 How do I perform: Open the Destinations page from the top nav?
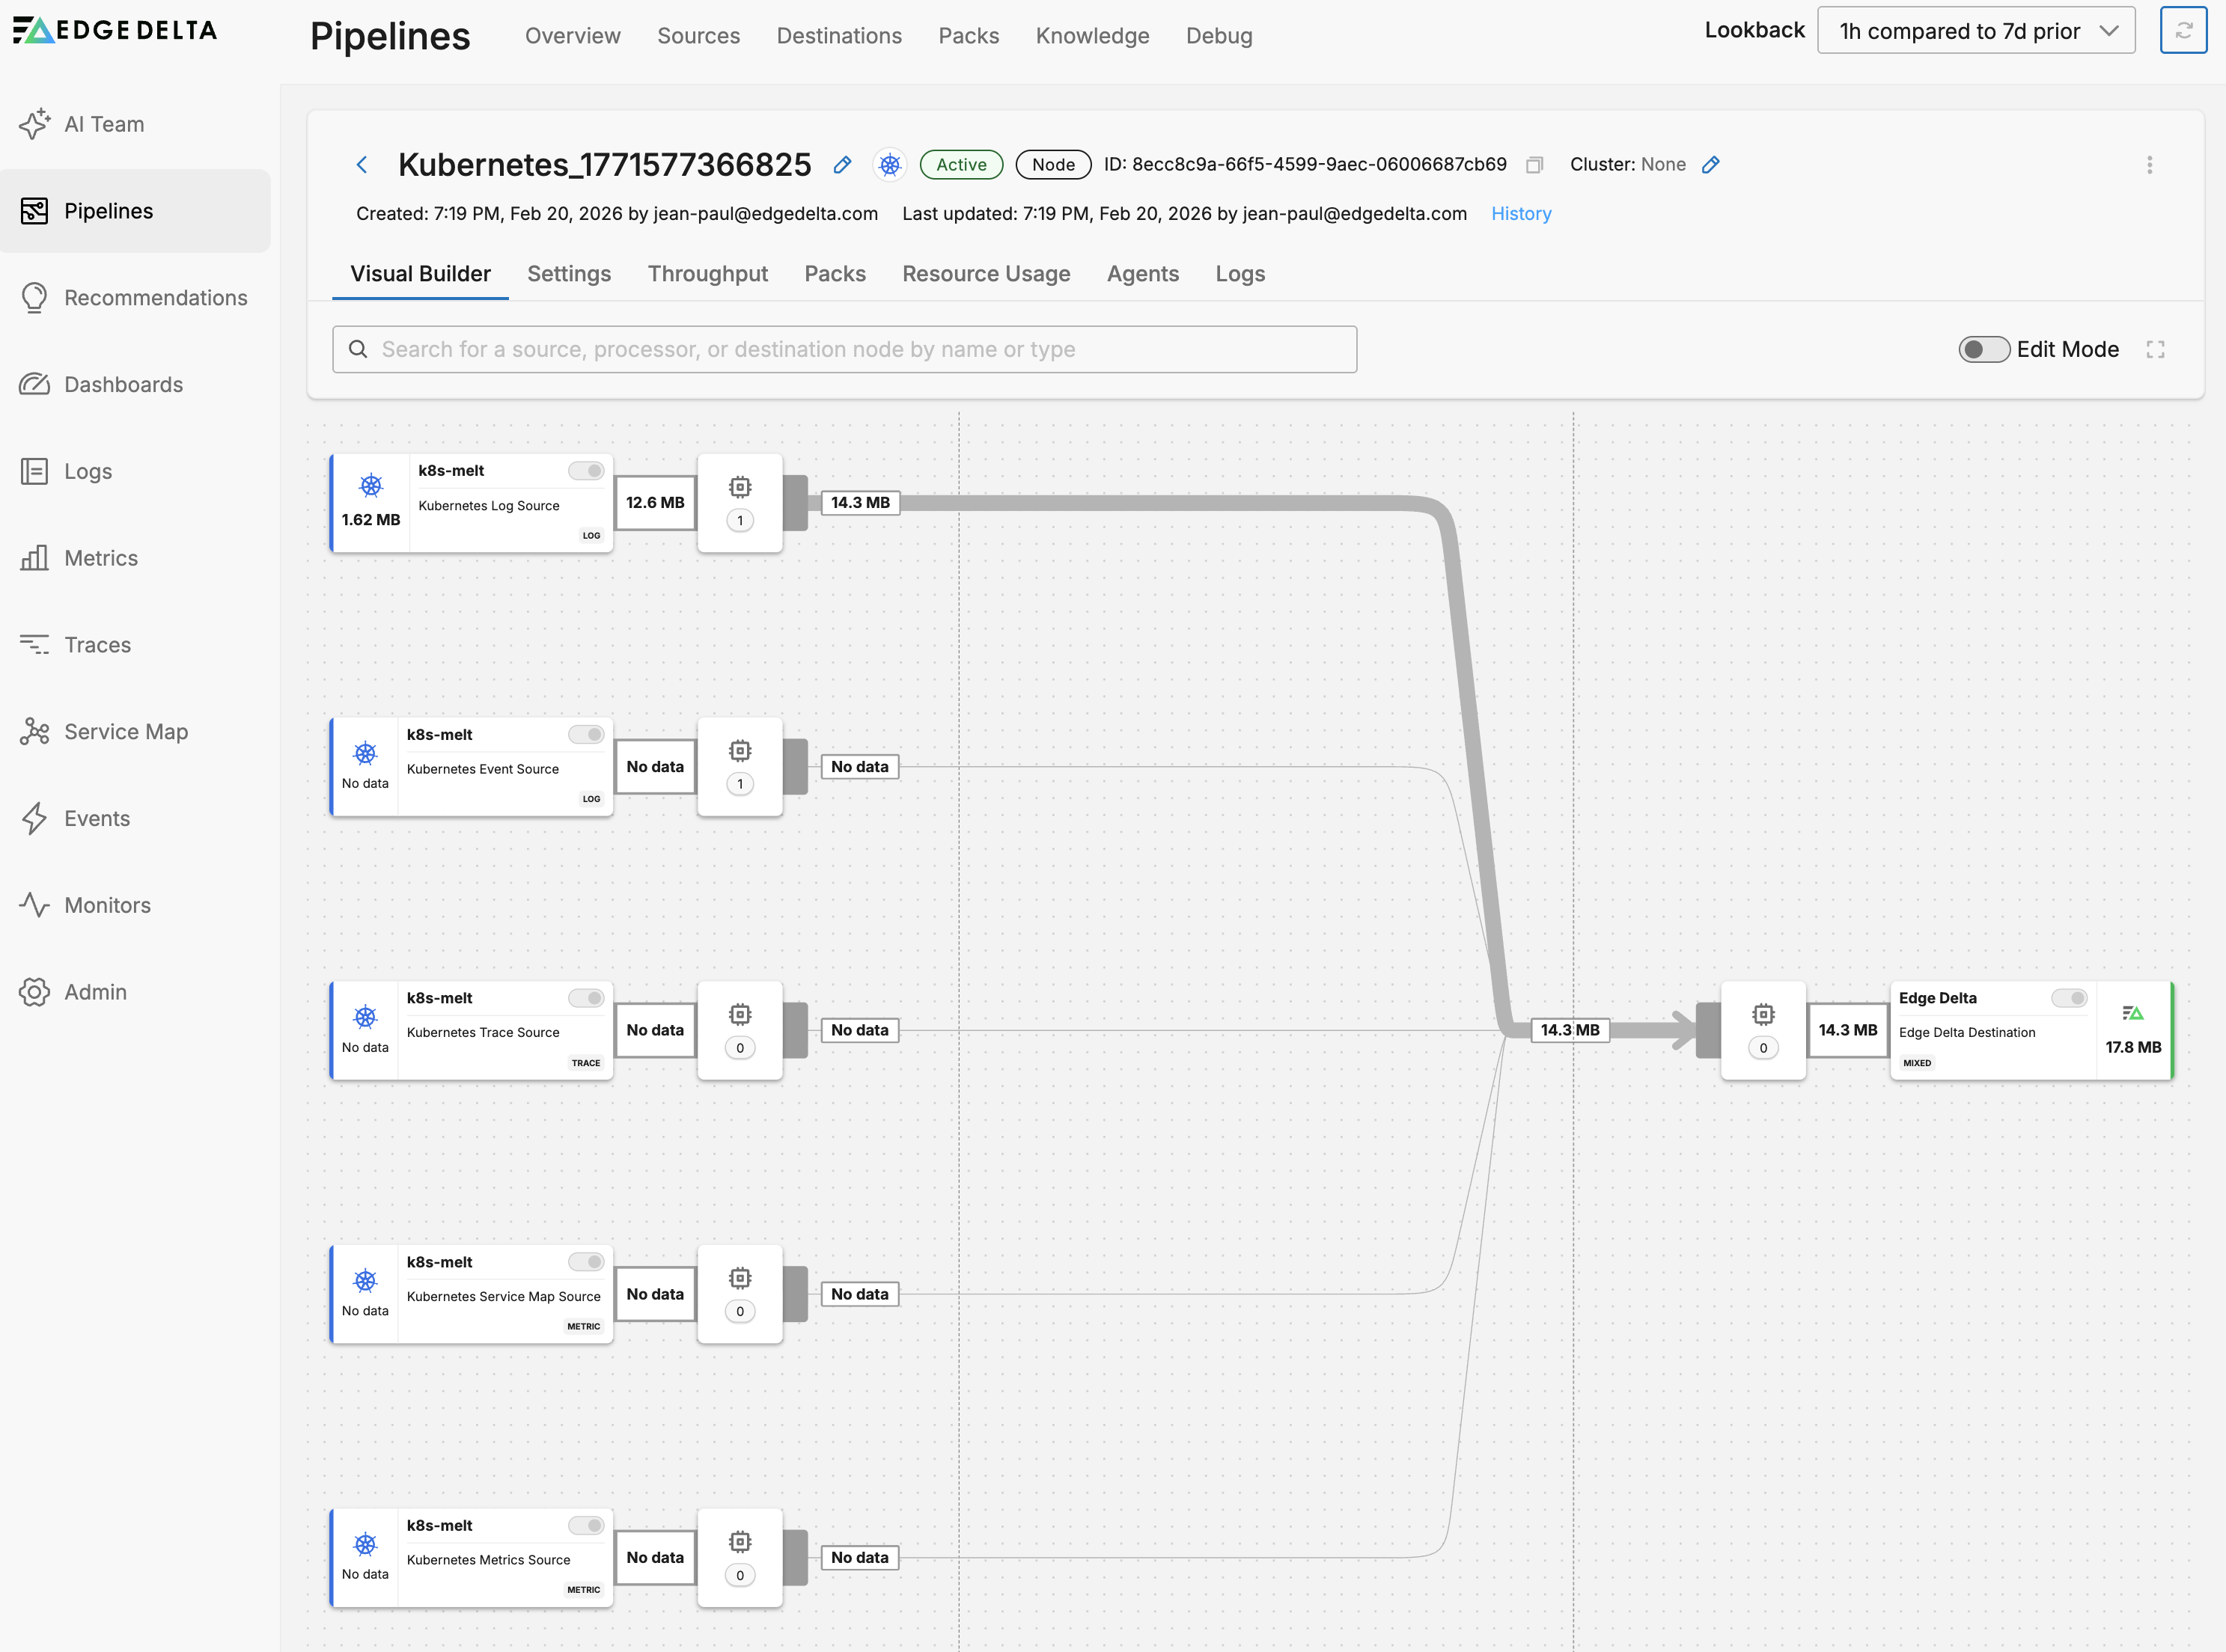pos(838,35)
